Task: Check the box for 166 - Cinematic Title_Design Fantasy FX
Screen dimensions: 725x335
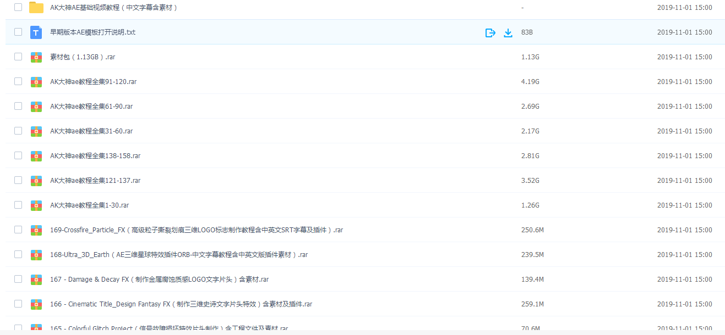Action: pos(18,304)
